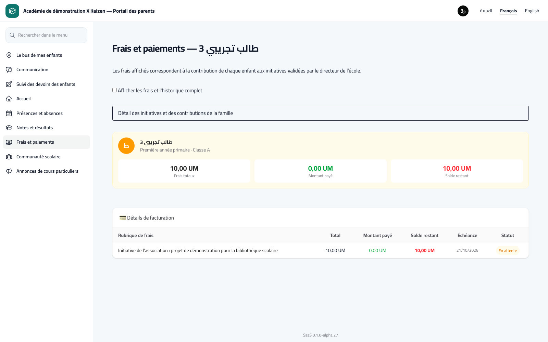Open Suivi des devoirs des enfants

click(46, 84)
